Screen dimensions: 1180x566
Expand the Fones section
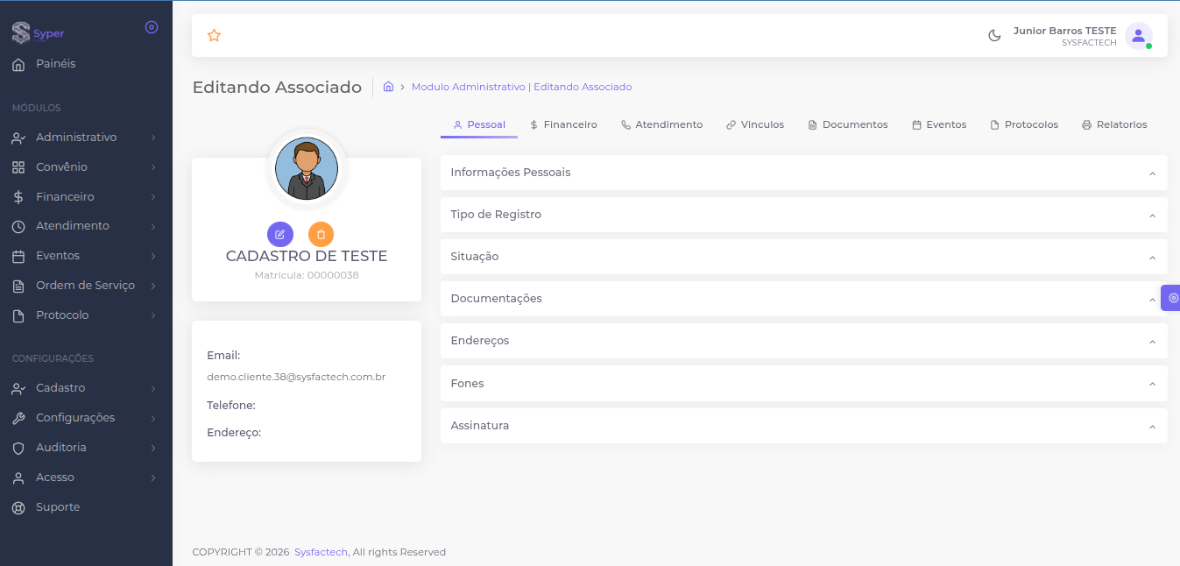(x=804, y=384)
